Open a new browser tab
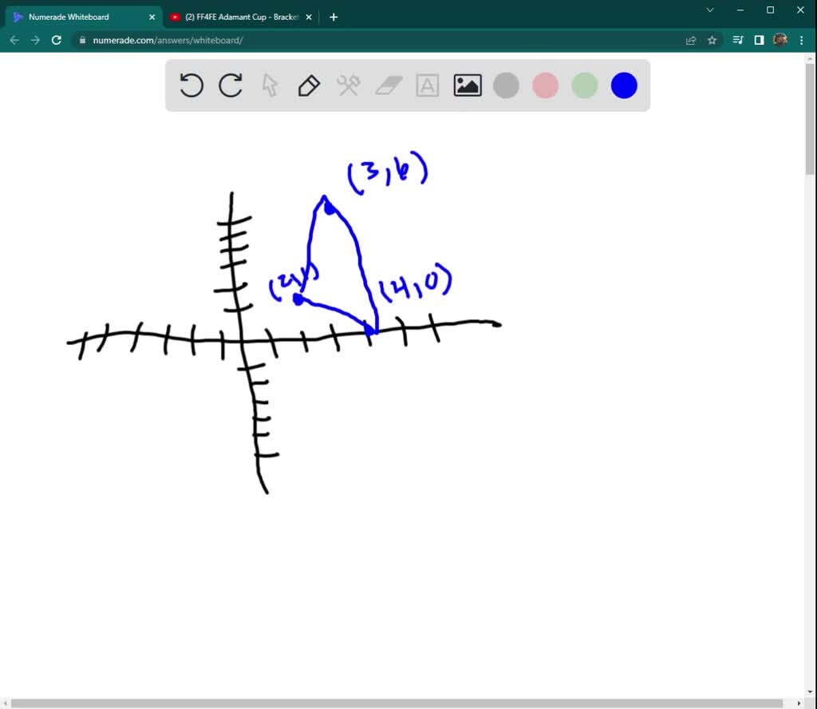817x709 pixels. tap(334, 16)
